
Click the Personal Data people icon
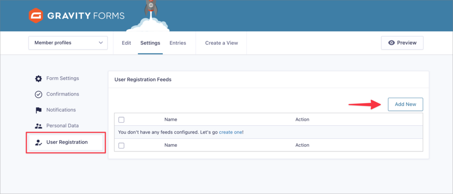[x=38, y=126]
